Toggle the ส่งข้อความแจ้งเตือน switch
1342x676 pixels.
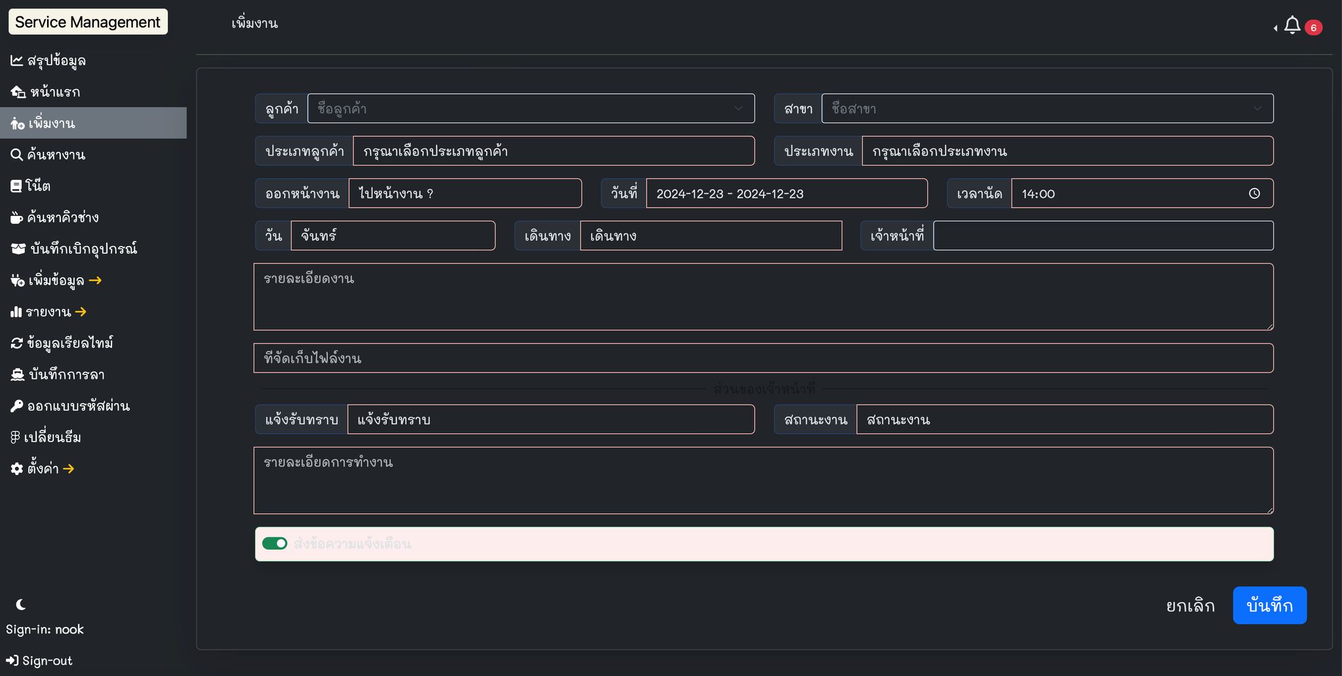275,544
